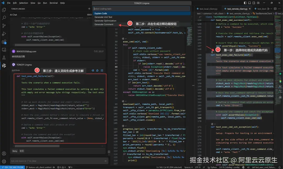Screen dimensions: 283x169
Task: Change UTF-8 encoding in status bar
Action: click(198, 167)
